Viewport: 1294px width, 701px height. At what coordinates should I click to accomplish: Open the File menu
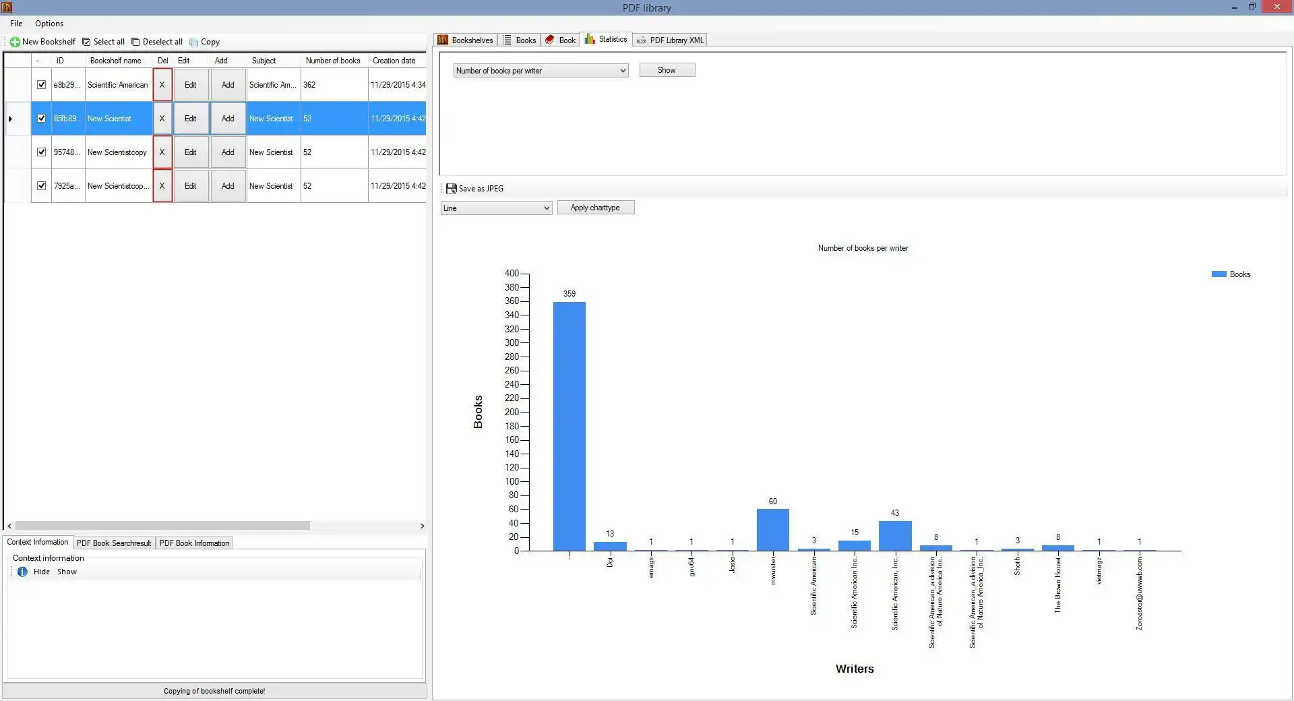pyautogui.click(x=16, y=24)
